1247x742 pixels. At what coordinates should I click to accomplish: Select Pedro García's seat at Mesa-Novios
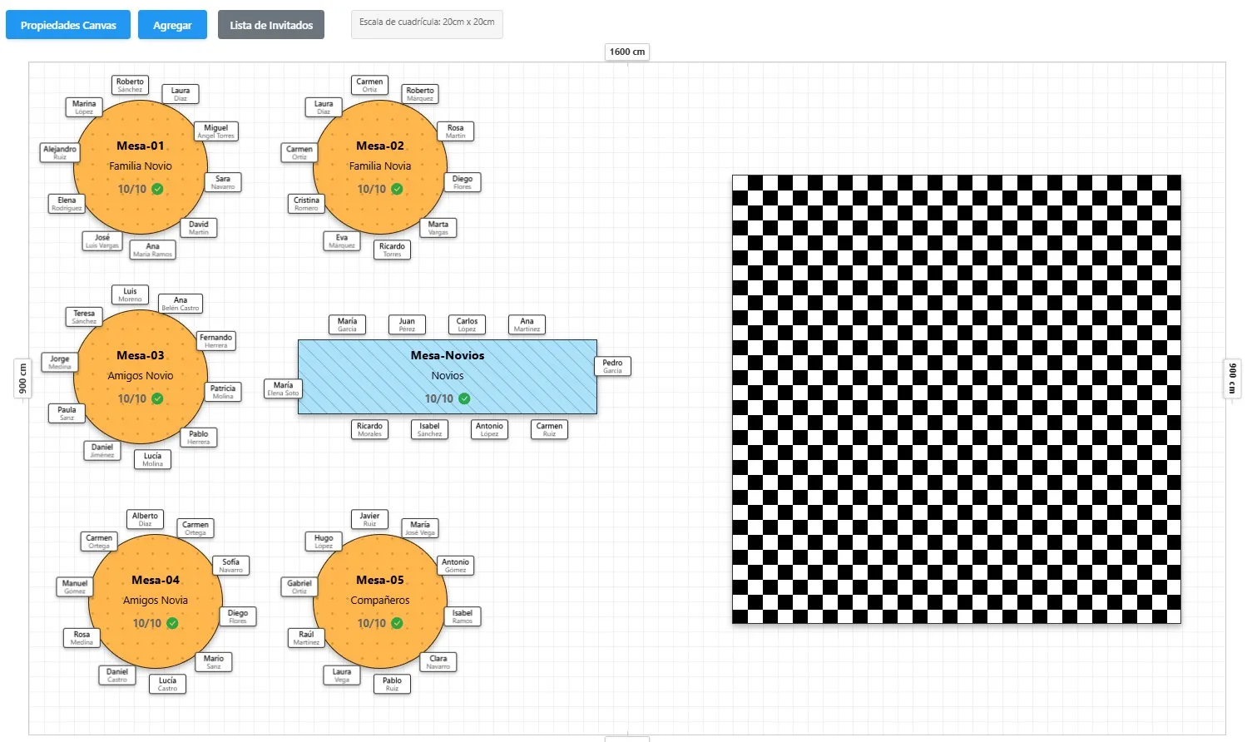tap(612, 366)
